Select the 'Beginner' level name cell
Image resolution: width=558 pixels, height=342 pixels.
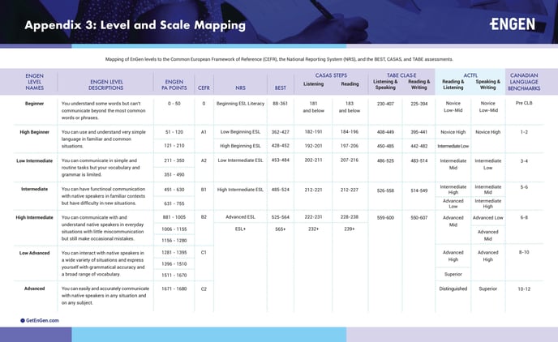(34, 104)
